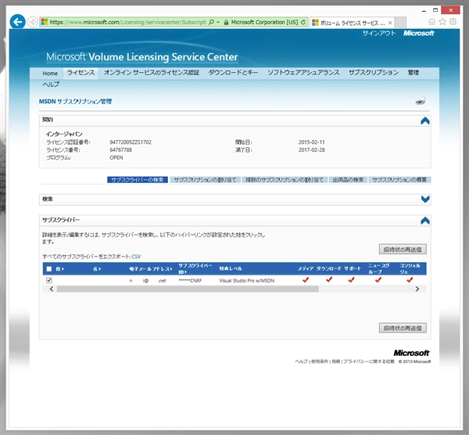The image size is (469, 435).
Task: Click the Microsoft logo in header
Action: coord(418,33)
